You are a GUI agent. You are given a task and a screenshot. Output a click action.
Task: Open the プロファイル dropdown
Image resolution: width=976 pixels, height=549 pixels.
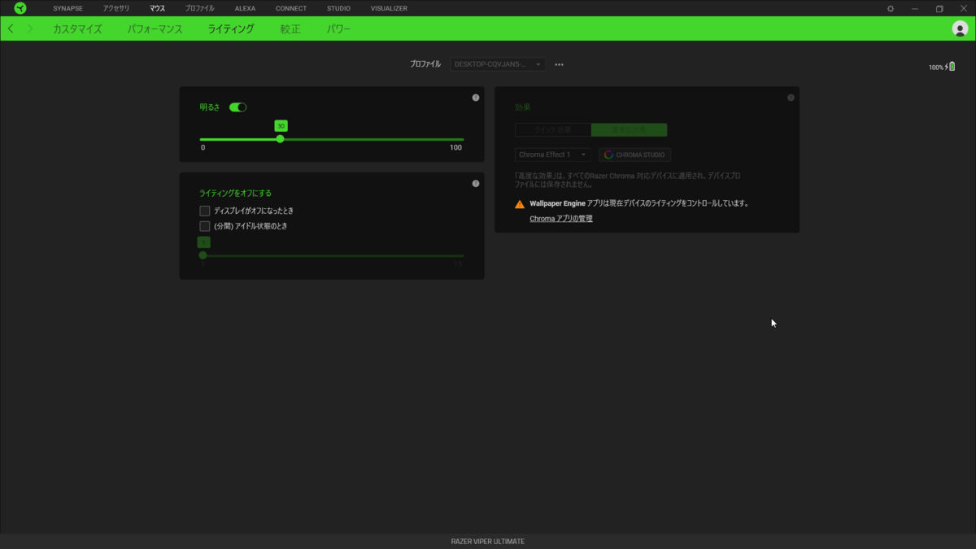[498, 64]
